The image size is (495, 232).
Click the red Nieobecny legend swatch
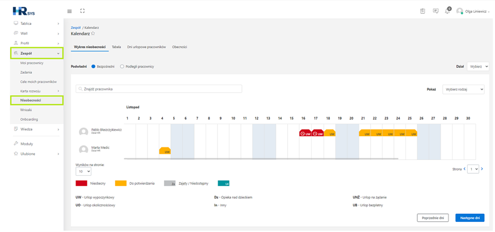[x=81, y=183]
